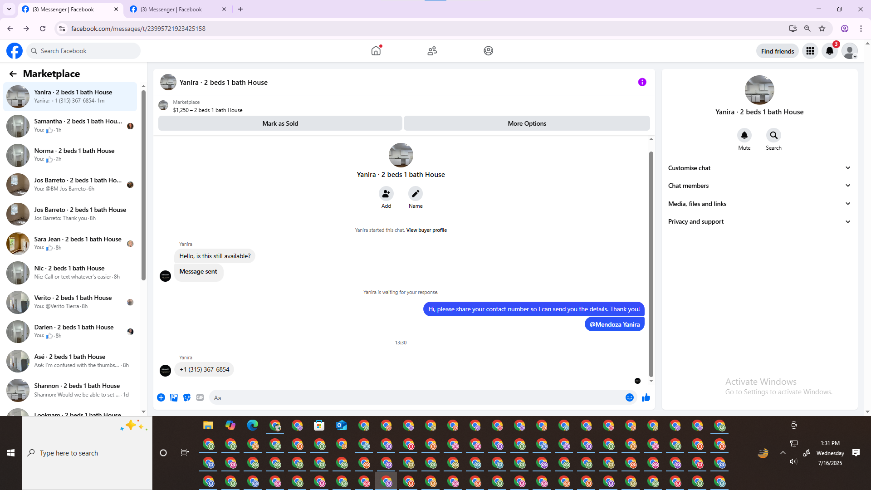
Task: Open the Windows notification center
Action: 856,453
